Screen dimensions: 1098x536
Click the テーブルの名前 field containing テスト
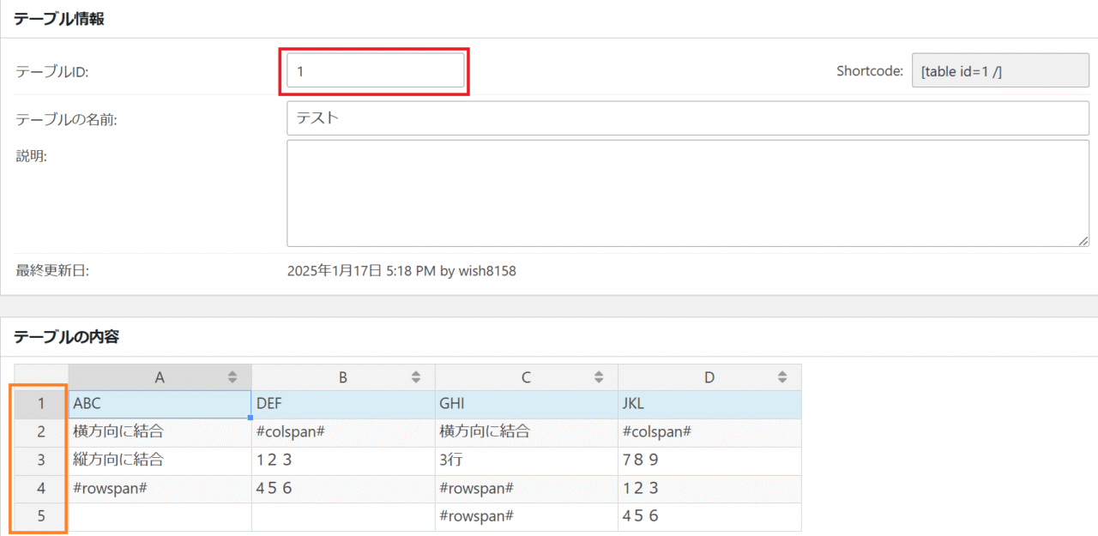[x=687, y=117]
